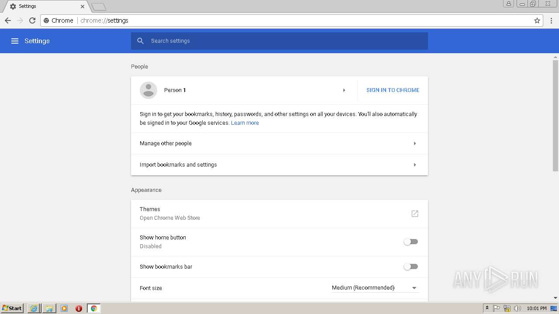Click the magnifier icon in search settings
Screen dimensions: 559x314
click(141, 41)
